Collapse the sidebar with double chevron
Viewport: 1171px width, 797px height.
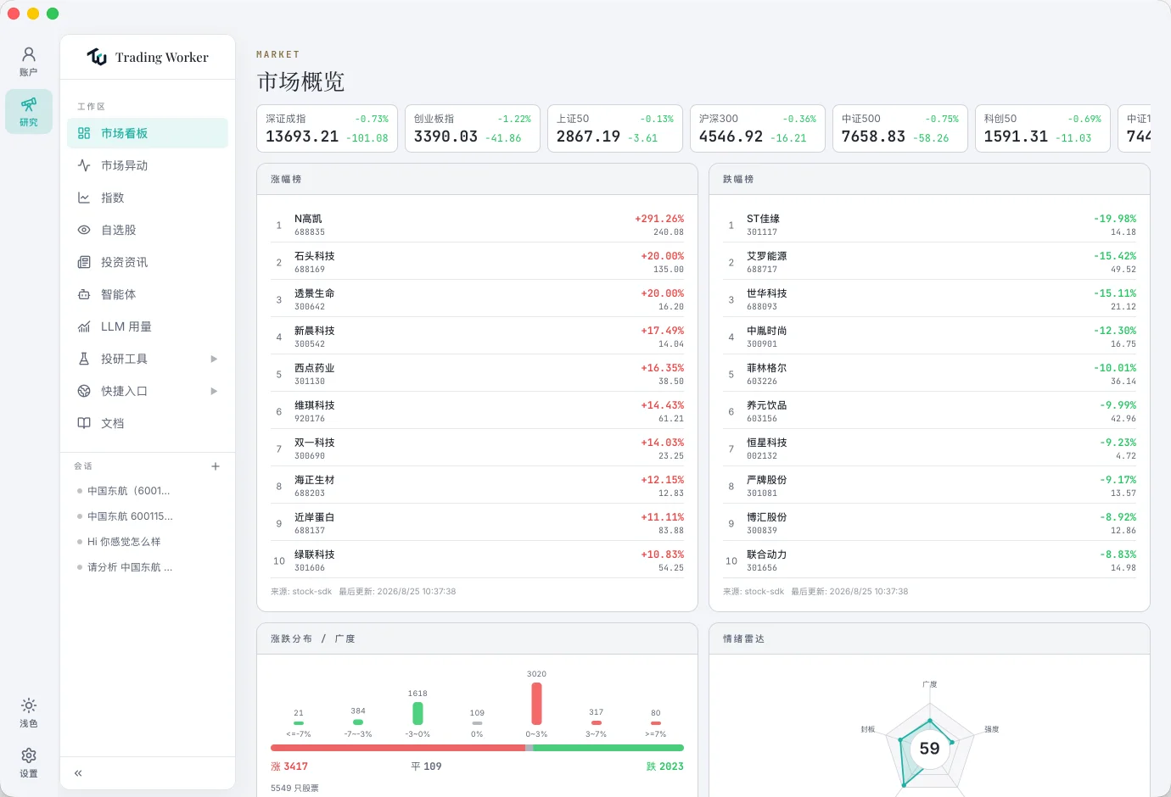coord(78,773)
